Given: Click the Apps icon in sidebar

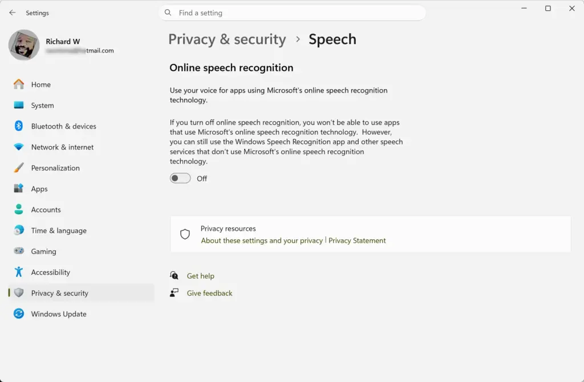Looking at the screenshot, I should tap(19, 188).
